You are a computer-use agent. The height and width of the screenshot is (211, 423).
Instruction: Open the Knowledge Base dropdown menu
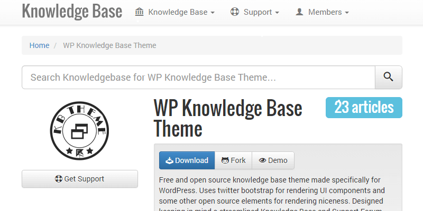tap(175, 12)
